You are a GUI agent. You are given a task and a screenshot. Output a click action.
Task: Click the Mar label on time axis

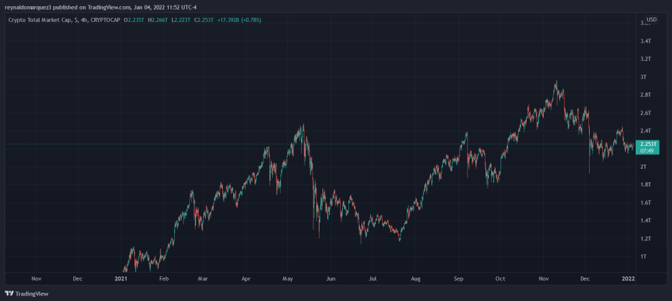pos(203,278)
